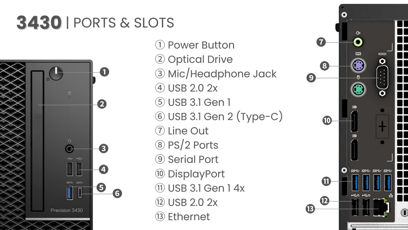408x230 pixels.
Task: Click the green line out jack
Action: tap(358, 41)
